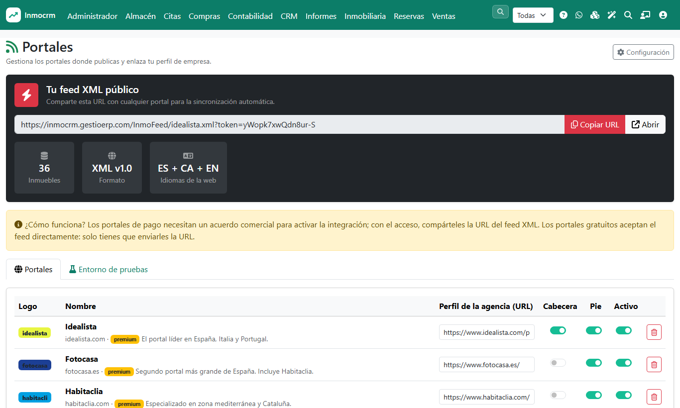Click the stacked cubes icon in the navbar
Screen dimensions: 680x408
(594, 15)
